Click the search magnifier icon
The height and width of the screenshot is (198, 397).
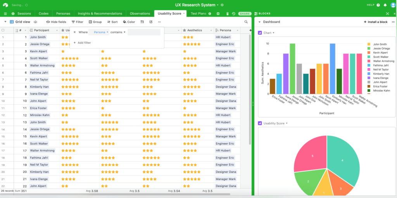pos(246,22)
